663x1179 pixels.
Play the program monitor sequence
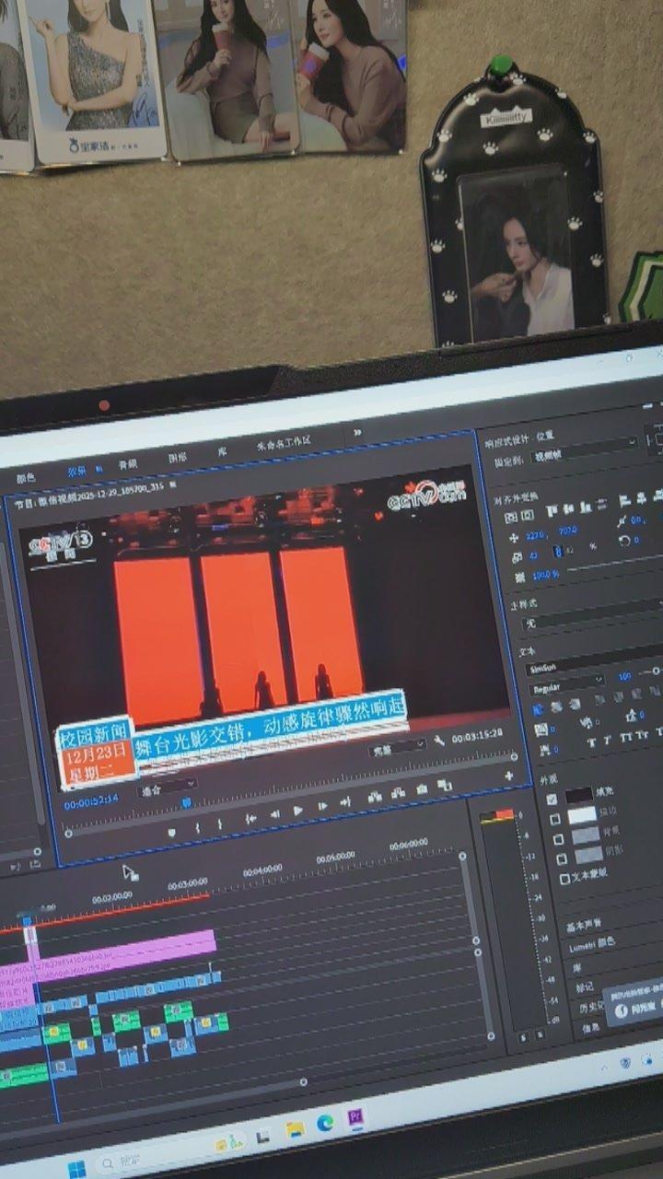298,810
